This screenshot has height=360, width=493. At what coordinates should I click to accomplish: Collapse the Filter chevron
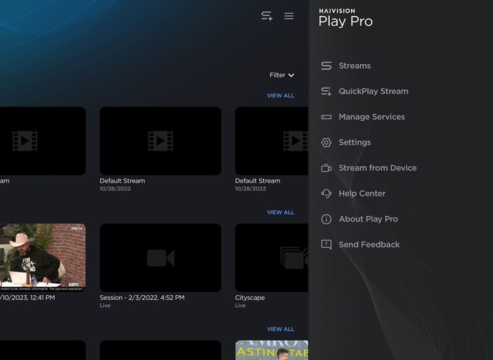point(291,75)
